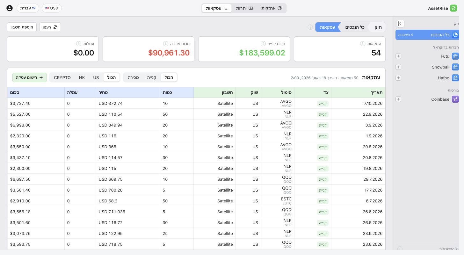The image size is (464, 255).
Task: Click the 7.10.2026 date cell
Action: (x=358, y=103)
